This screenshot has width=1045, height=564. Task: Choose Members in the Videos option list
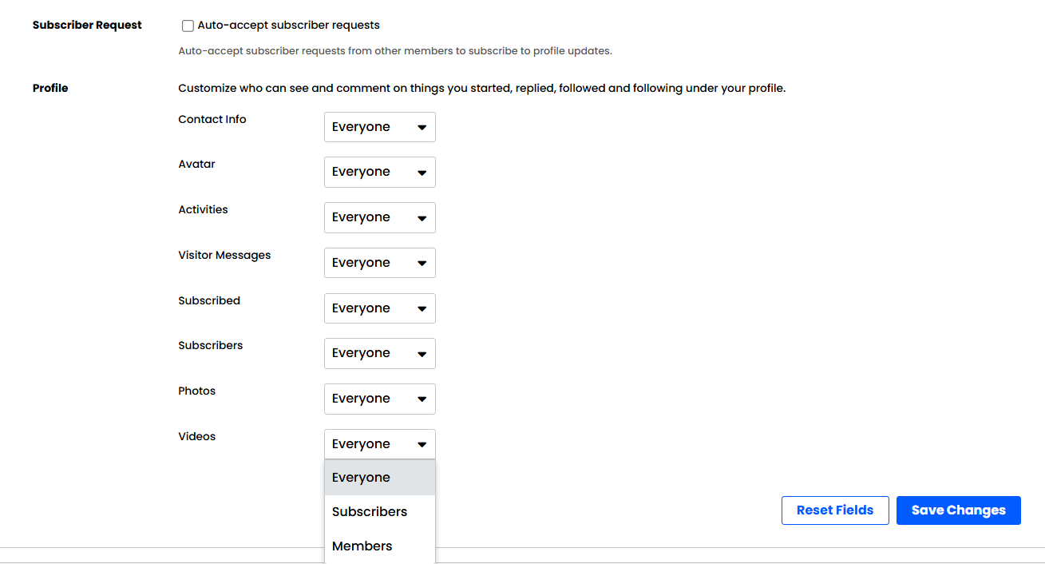(380, 546)
